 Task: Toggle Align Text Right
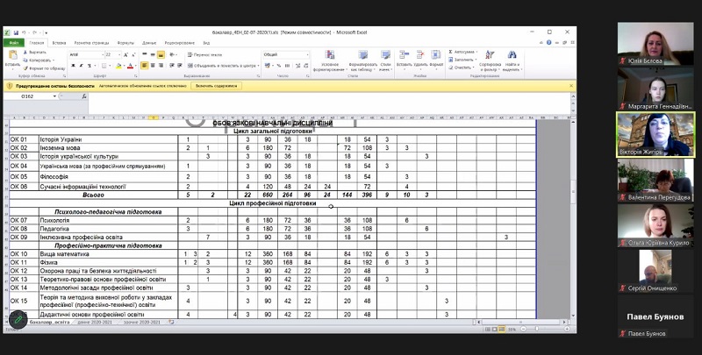tap(161, 66)
